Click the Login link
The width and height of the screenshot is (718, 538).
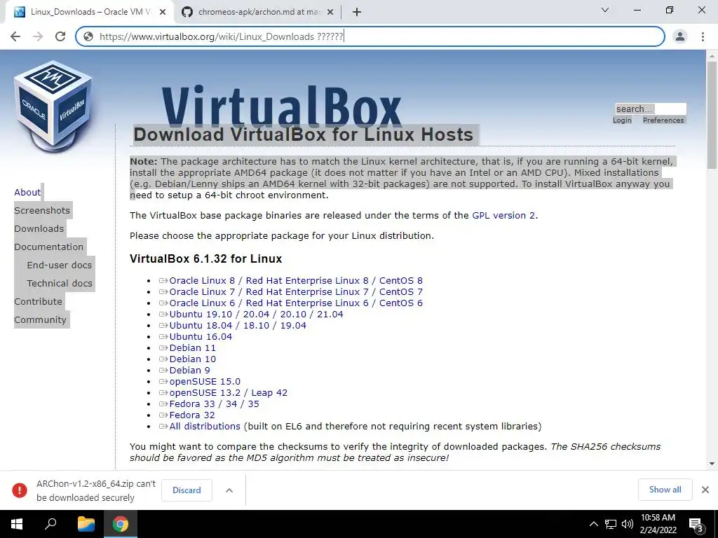(622, 120)
